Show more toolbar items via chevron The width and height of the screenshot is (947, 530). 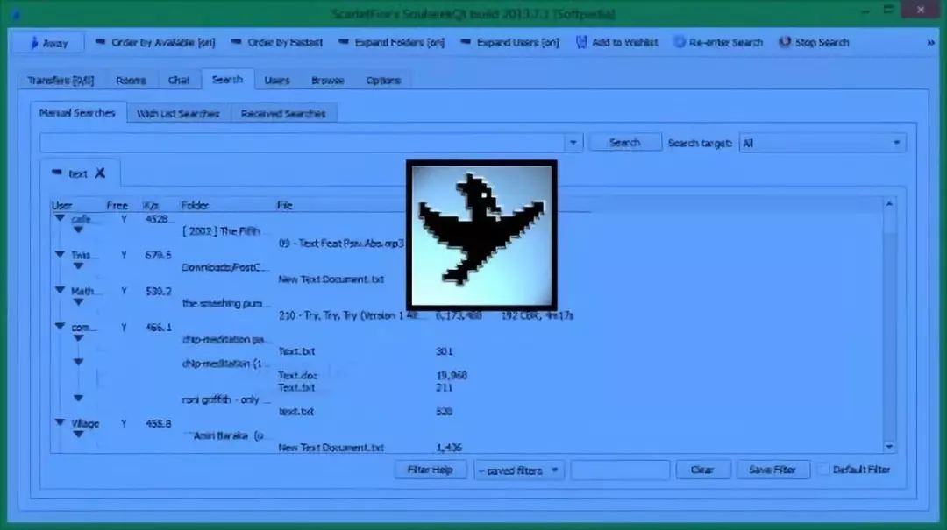(x=930, y=42)
